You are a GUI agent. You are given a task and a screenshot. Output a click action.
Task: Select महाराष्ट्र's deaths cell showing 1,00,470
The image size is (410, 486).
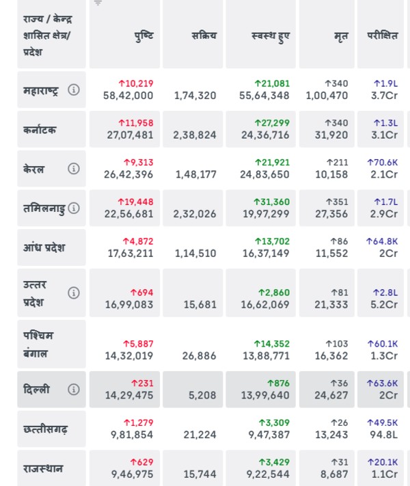pyautogui.click(x=327, y=96)
